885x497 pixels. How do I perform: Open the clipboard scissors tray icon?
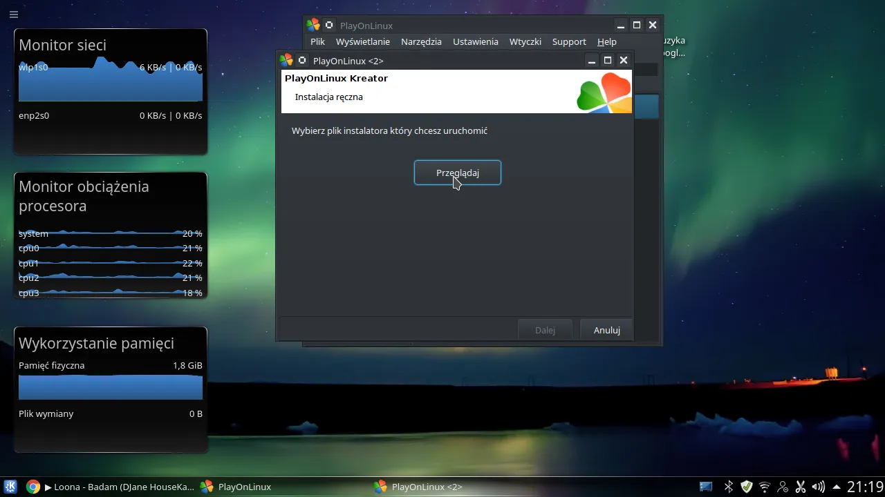801,487
